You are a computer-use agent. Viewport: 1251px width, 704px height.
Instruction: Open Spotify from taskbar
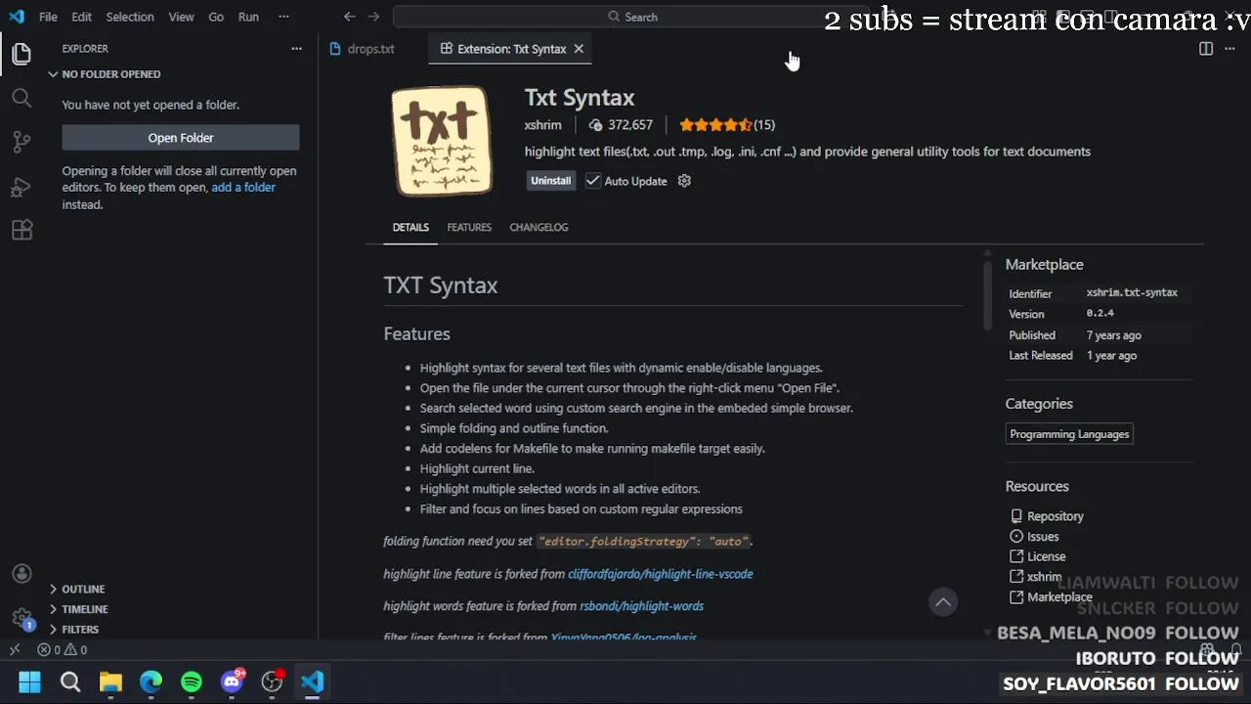click(x=192, y=682)
